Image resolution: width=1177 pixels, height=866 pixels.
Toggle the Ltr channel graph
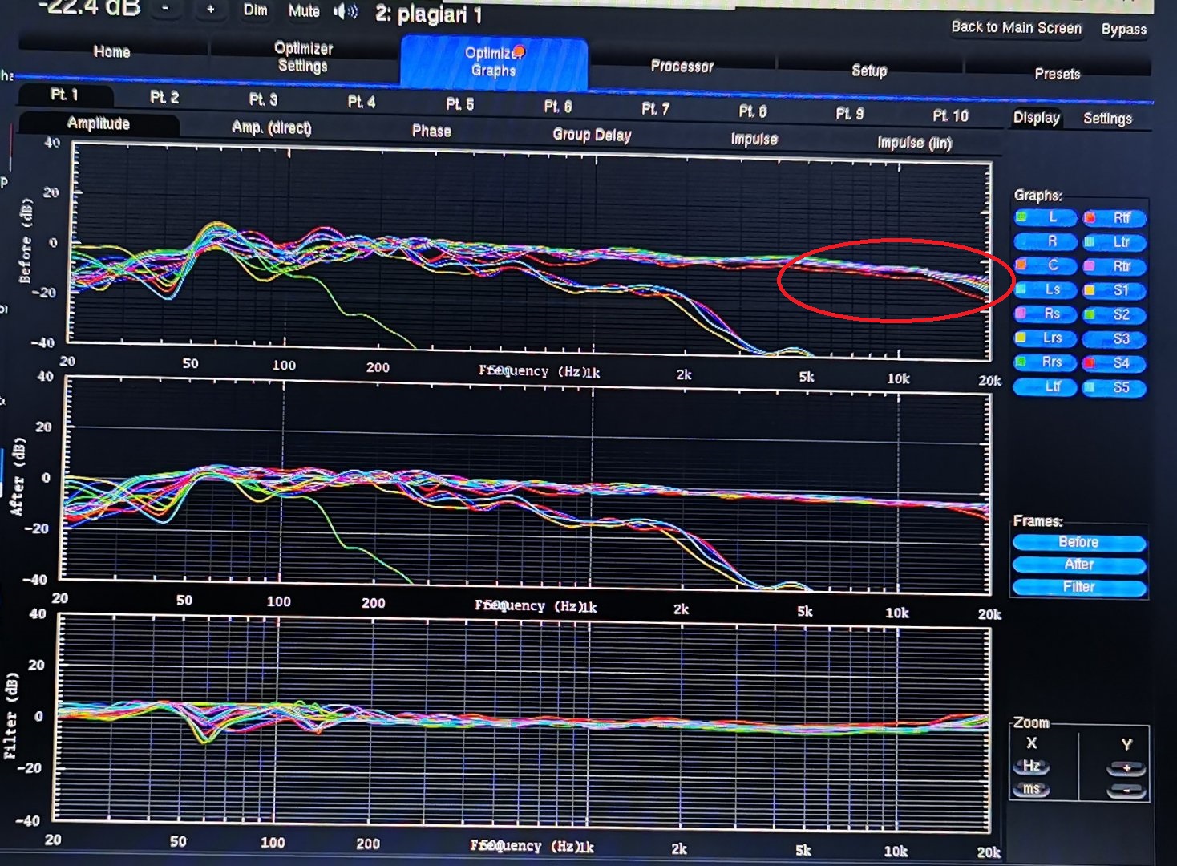1114,242
